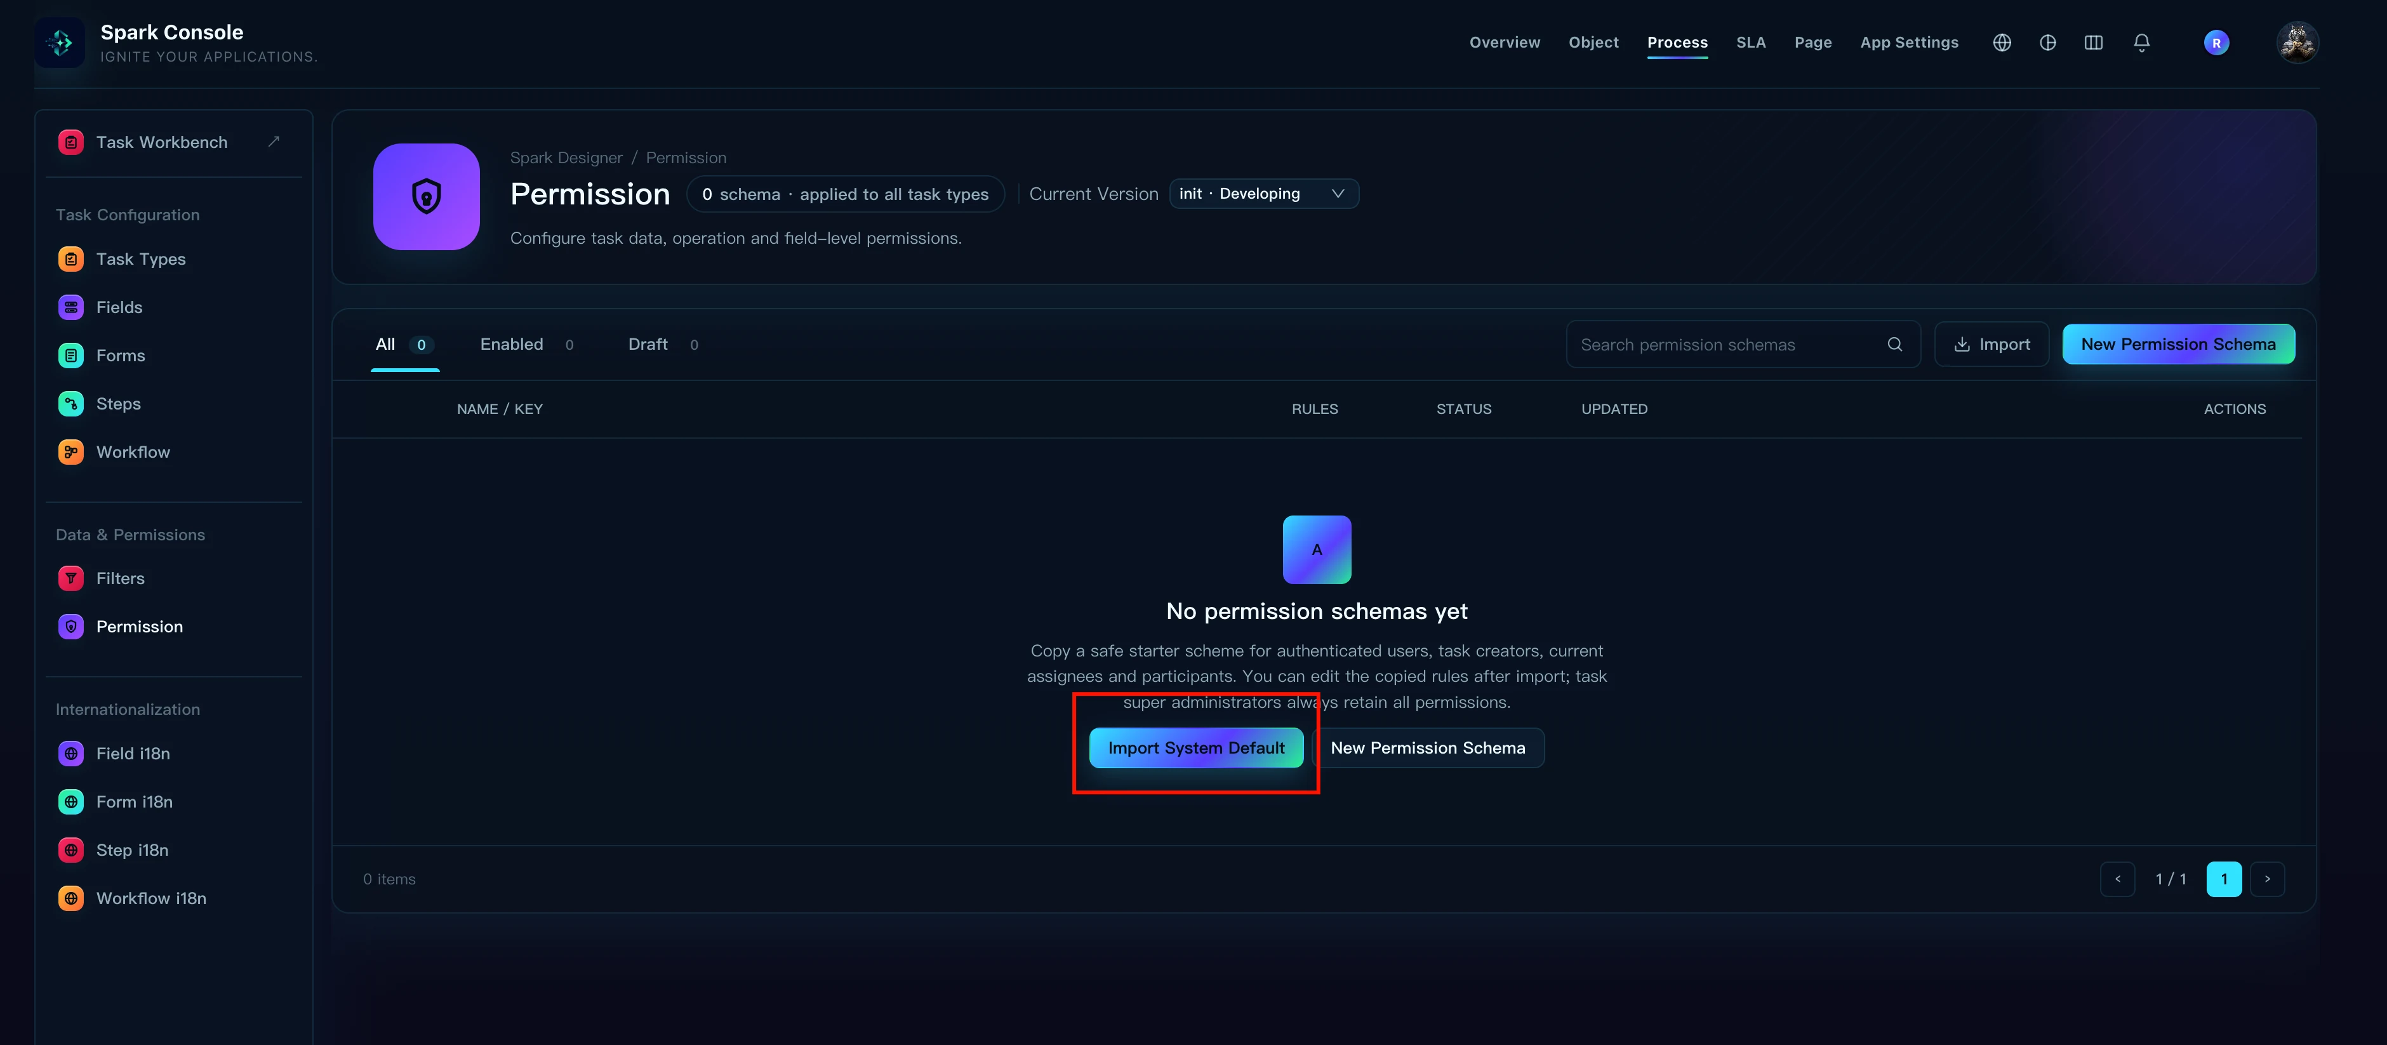
Task: Click the UPDATED column header
Action: pos(1614,409)
